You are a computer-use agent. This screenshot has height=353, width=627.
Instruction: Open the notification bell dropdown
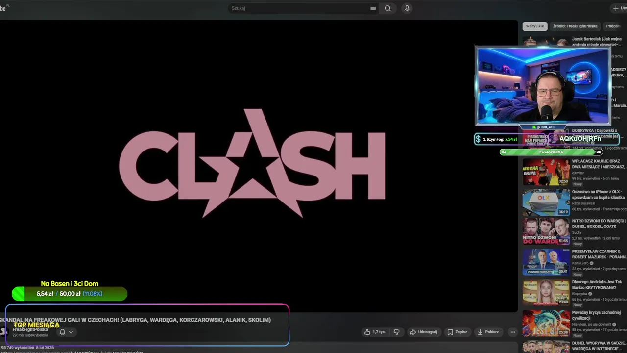(66, 332)
